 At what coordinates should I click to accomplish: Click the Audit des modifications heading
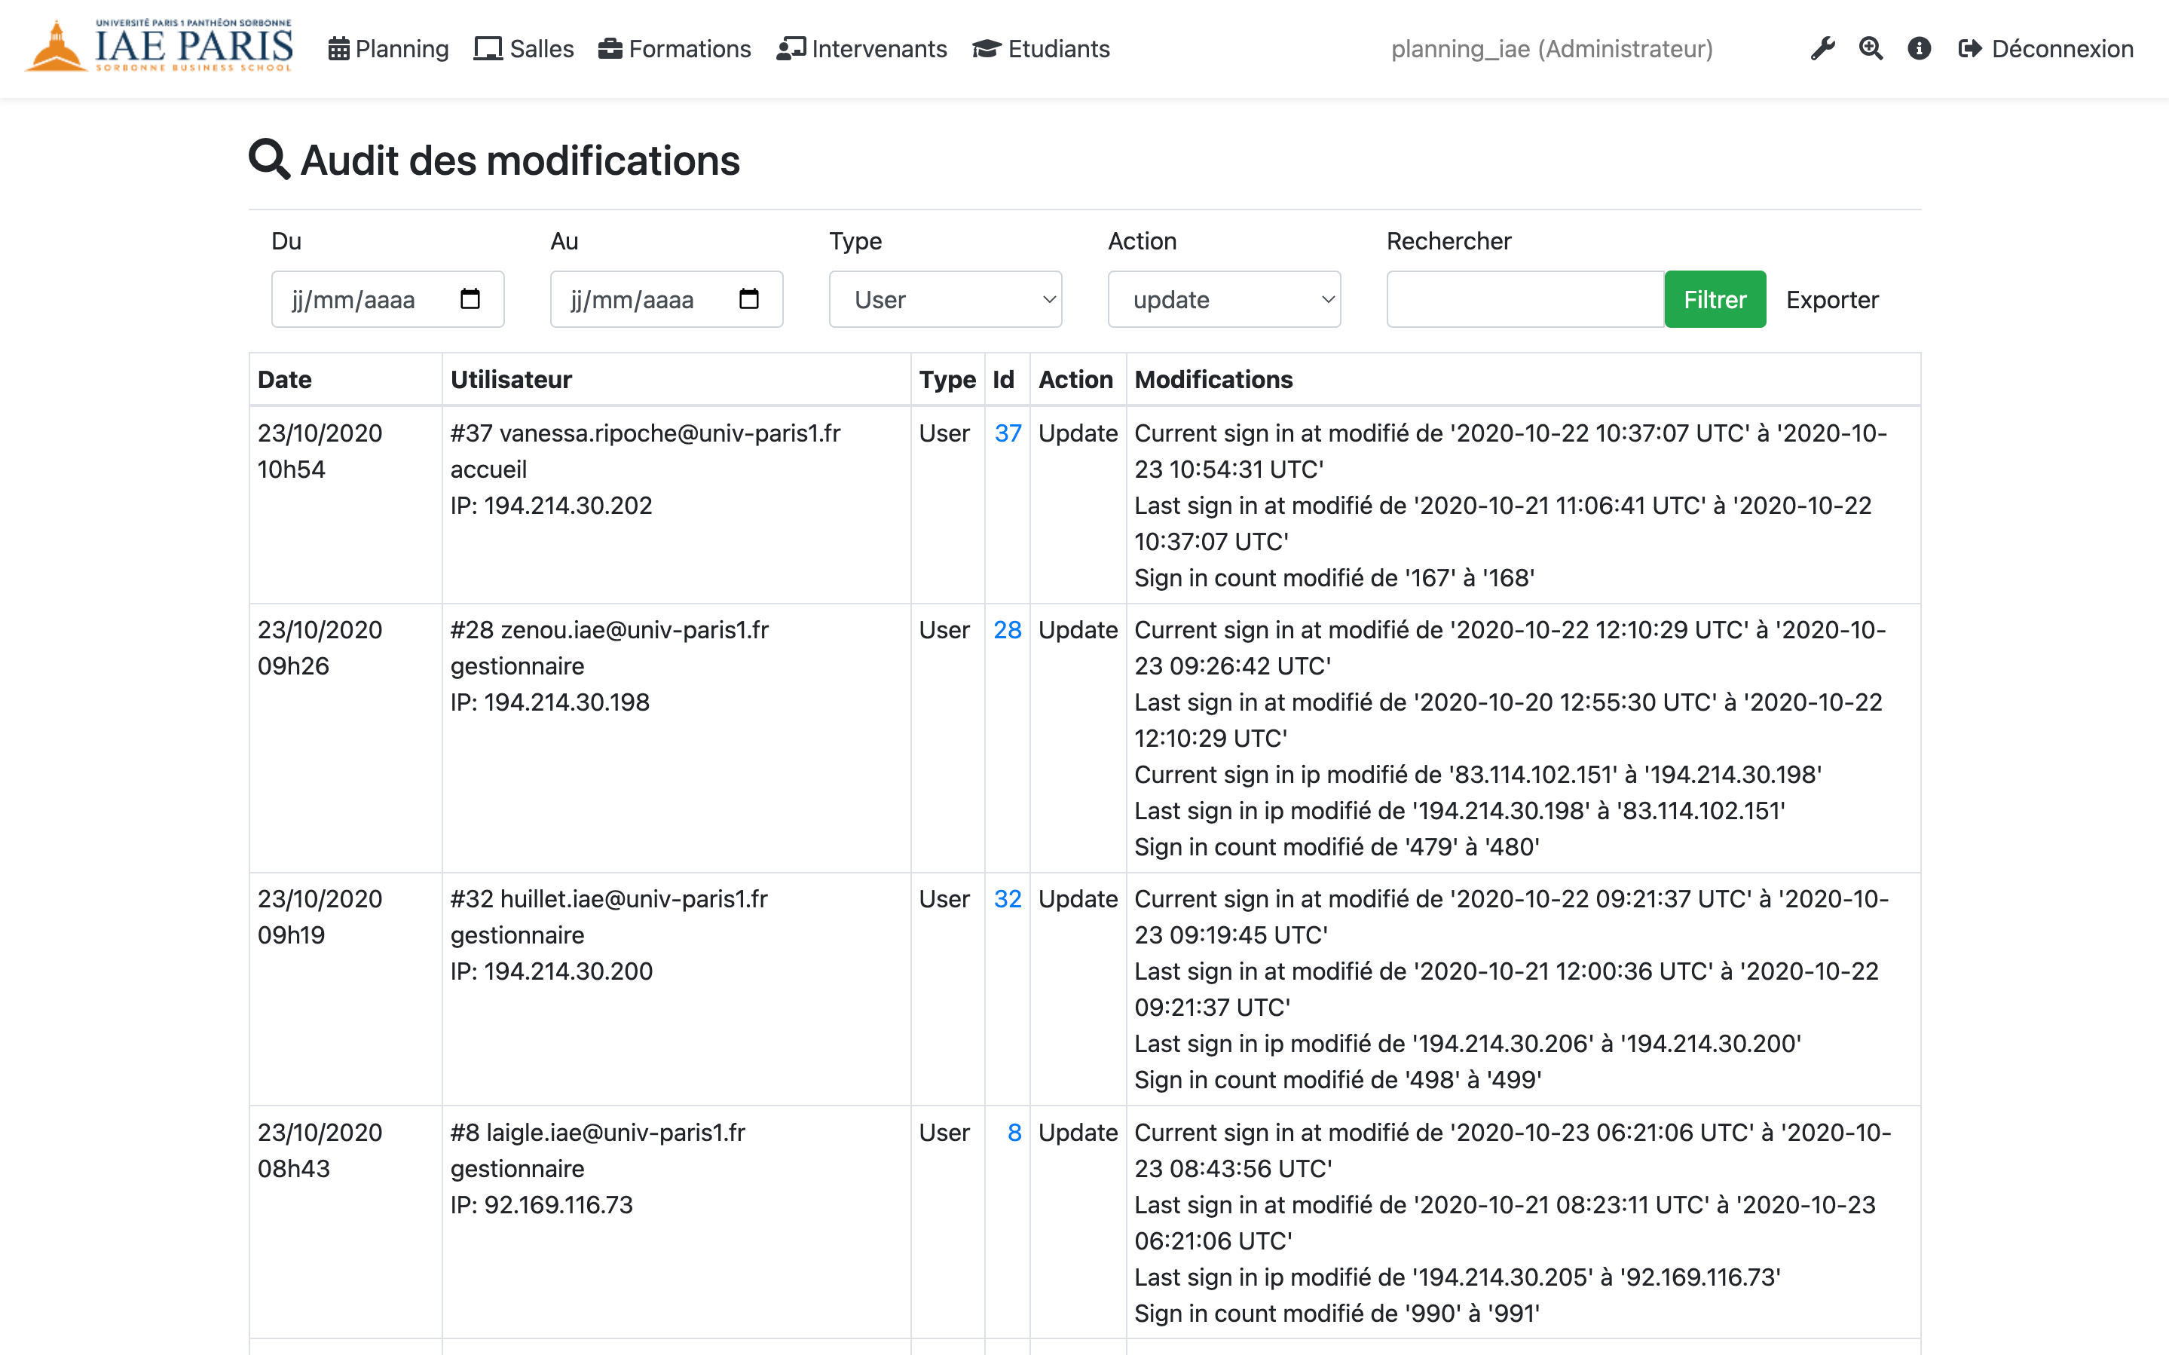coord(494,161)
